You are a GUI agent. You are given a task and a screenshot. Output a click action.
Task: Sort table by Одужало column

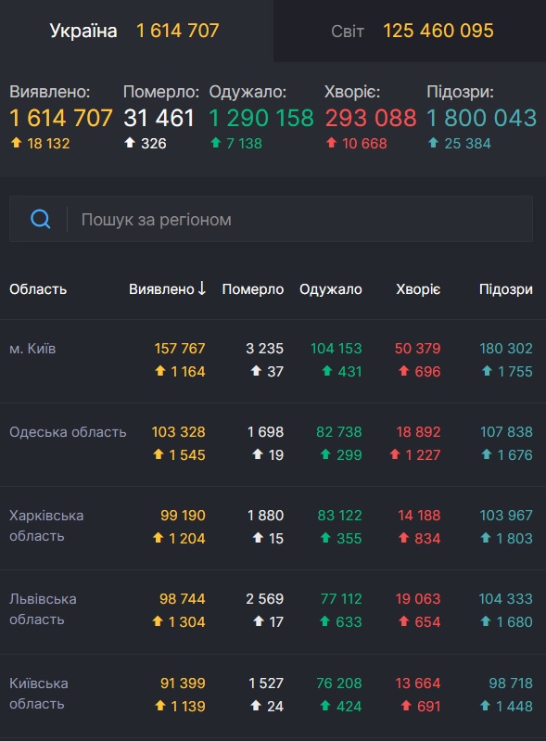[331, 288]
